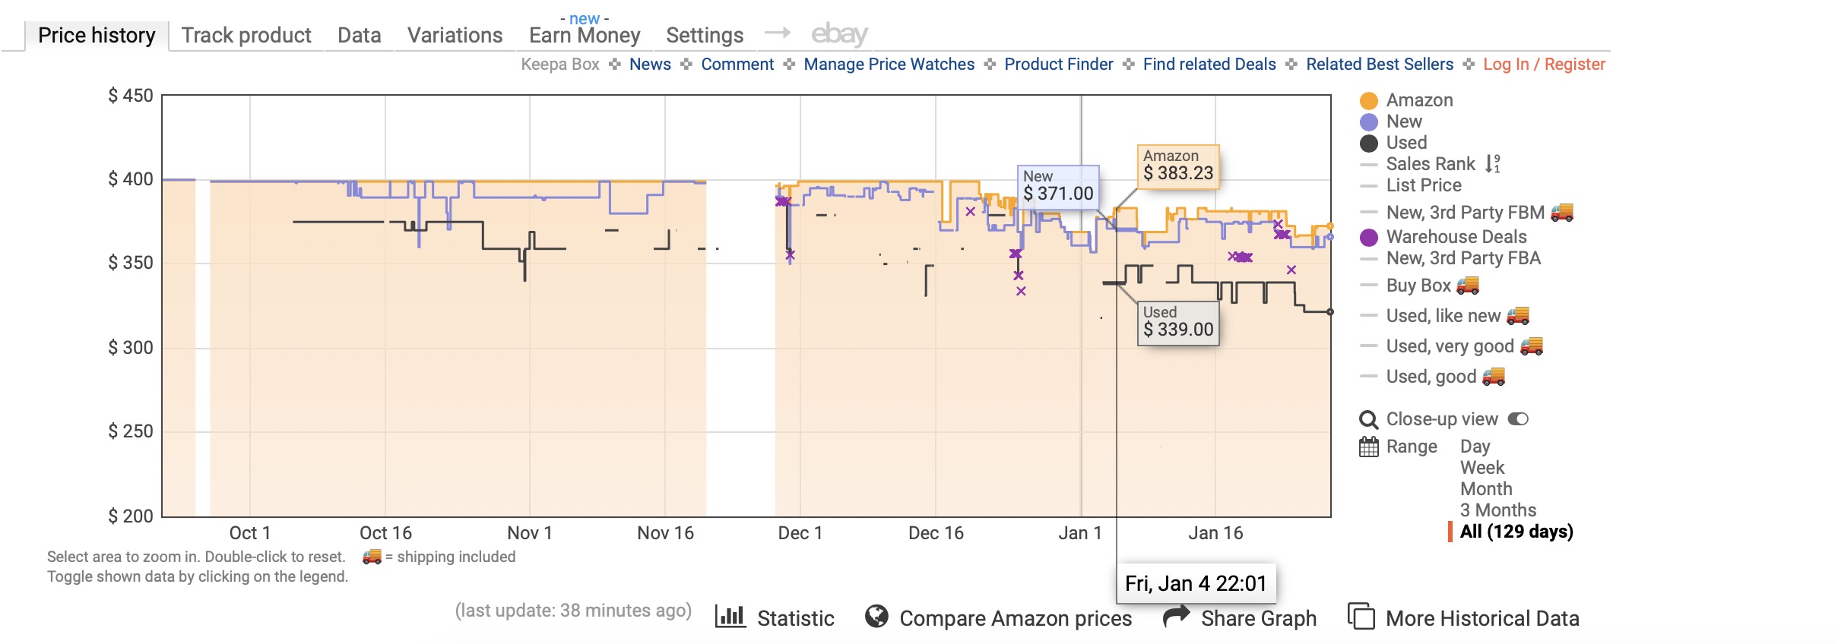
Task: Click the More Historical Data copy icon
Action: pos(1361,617)
